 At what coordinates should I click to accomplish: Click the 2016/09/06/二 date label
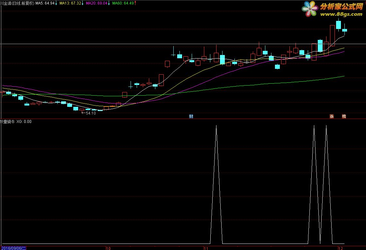14,248
